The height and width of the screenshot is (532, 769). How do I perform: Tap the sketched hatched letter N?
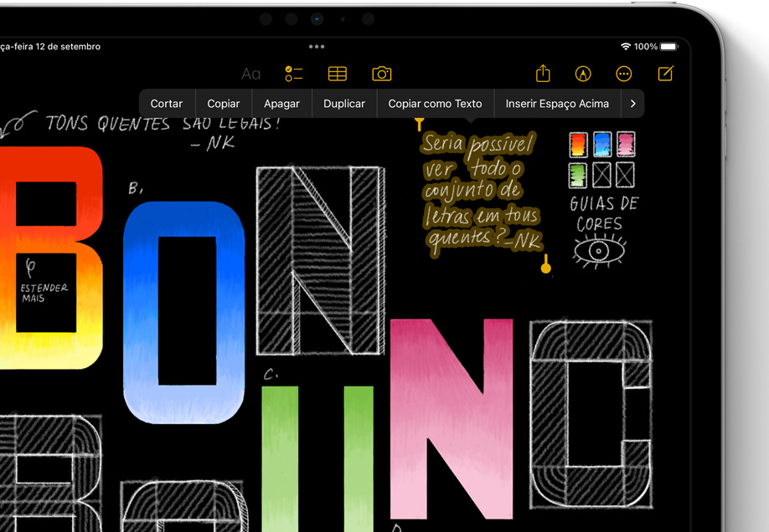[320, 260]
